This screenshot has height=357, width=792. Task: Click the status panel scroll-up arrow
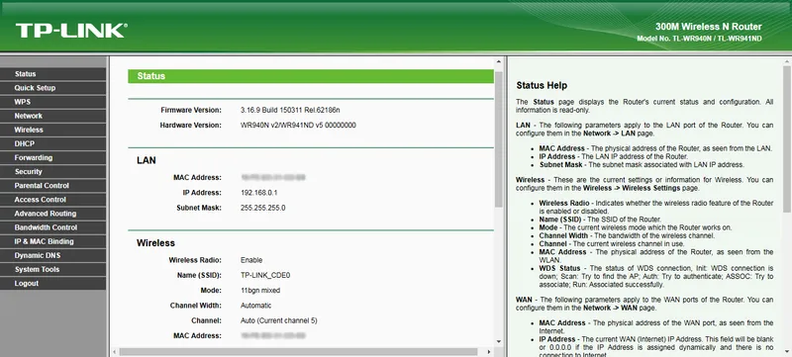(x=499, y=62)
